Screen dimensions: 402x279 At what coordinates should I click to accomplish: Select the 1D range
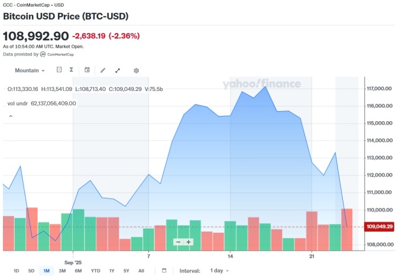[x=16, y=271]
